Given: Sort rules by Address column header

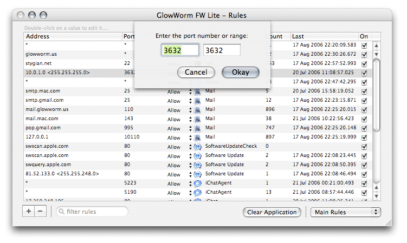Looking at the screenshot, I should pos(73,36).
